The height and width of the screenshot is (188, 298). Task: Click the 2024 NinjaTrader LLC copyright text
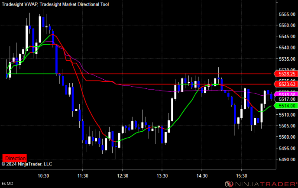coord(27,164)
